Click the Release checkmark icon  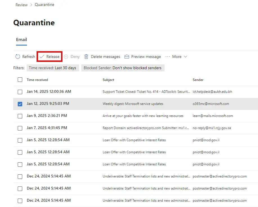(x=42, y=57)
